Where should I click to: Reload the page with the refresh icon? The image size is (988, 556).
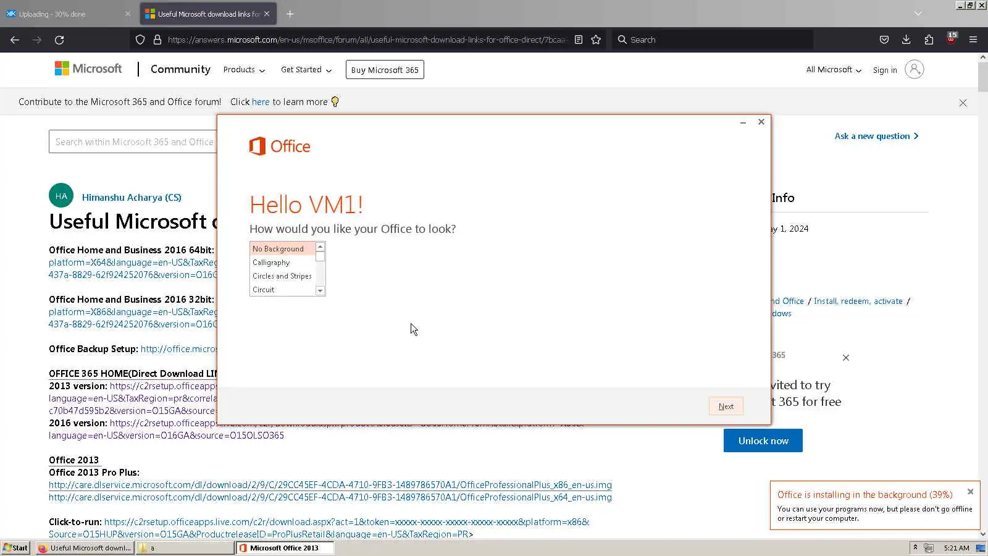(59, 40)
